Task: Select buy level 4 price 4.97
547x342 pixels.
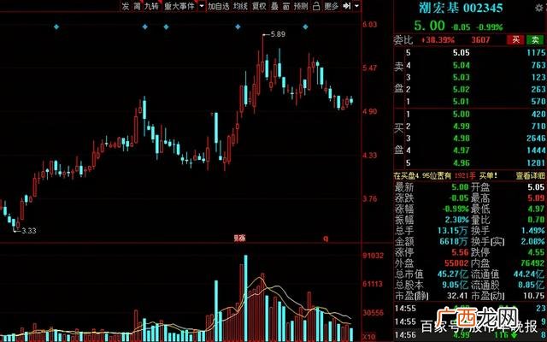Action: (x=462, y=150)
